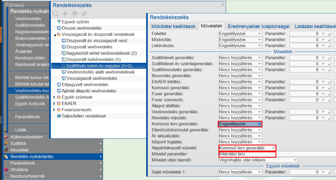
Task: Expand the Fuvarszervezés tree node
Action: tap(54, 110)
